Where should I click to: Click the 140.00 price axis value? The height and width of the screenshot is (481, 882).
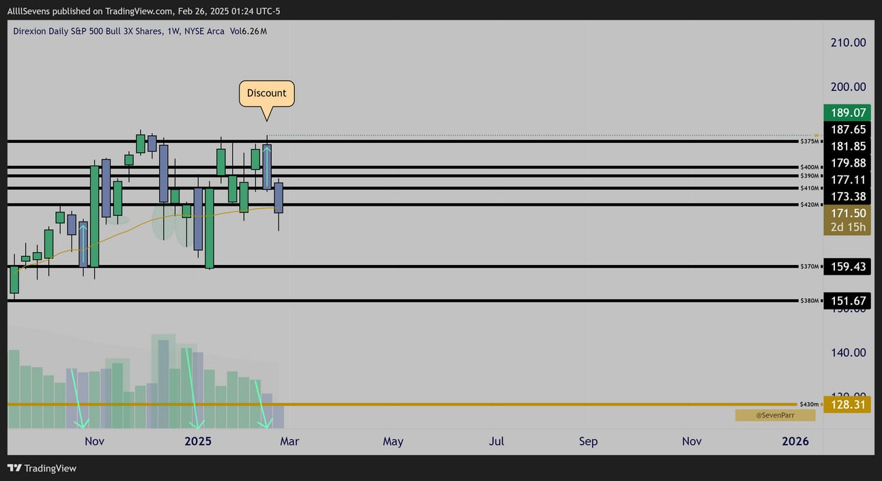click(847, 353)
